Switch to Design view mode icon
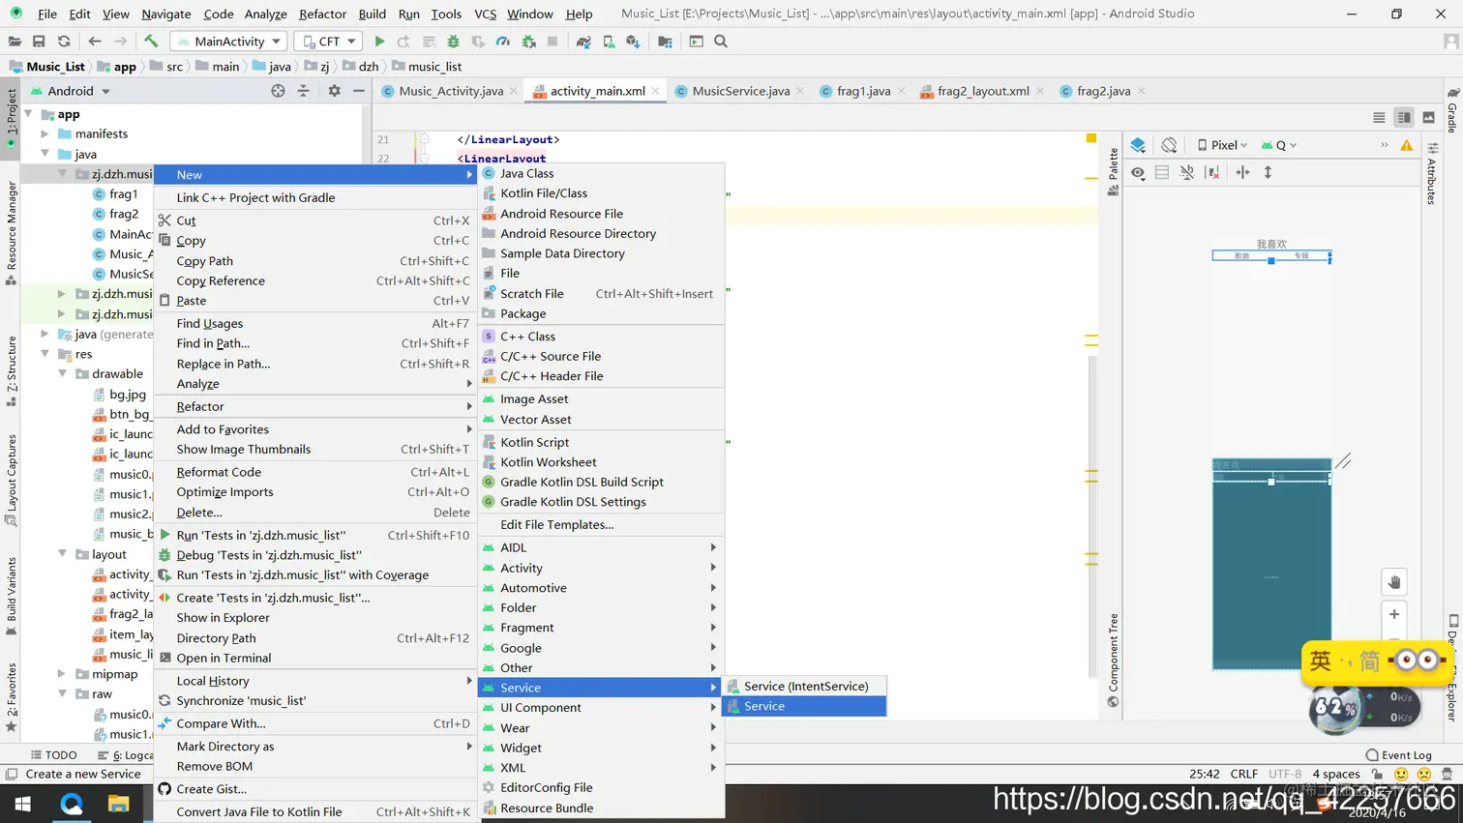This screenshot has height=823, width=1463. [1429, 117]
